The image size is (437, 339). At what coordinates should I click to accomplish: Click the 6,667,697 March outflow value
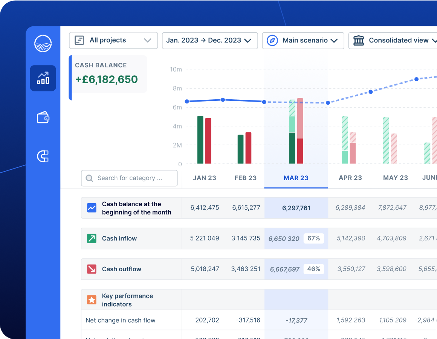point(284,269)
